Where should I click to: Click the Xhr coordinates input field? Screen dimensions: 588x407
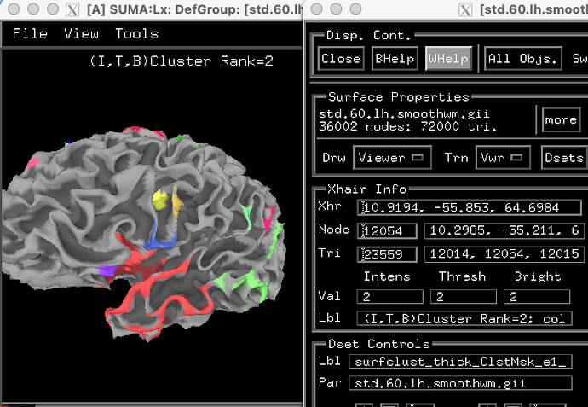(x=470, y=207)
